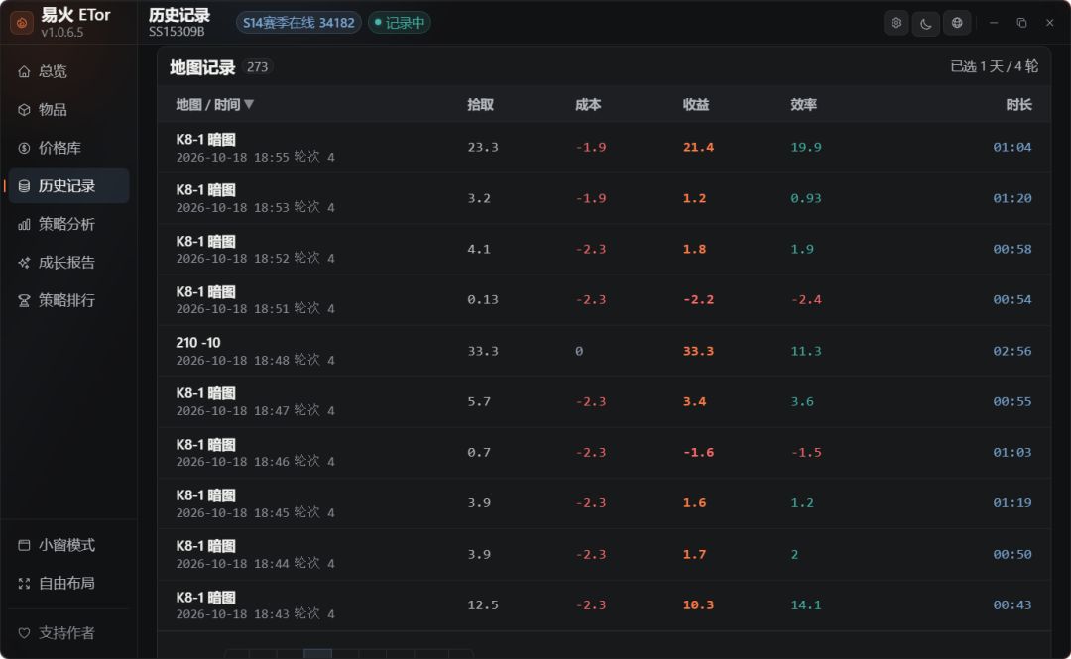Image resolution: width=1071 pixels, height=659 pixels.
Task: Select the K8-1 暗图 record from 18:47
Action: coord(604,401)
